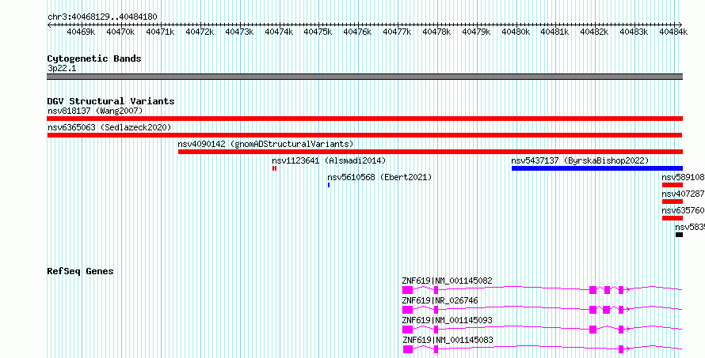The image size is (705, 358).
Task: Click the Cytogenetic Bands track title
Action: coord(94,58)
